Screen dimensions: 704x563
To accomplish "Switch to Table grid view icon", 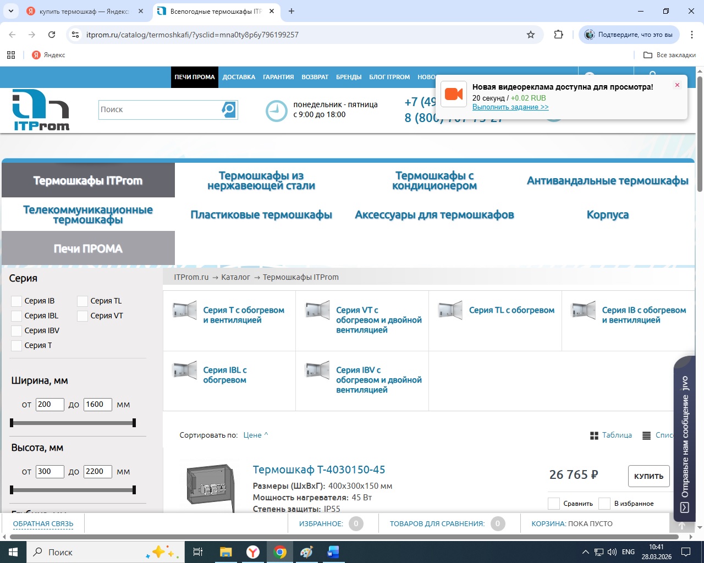I will coord(594,435).
